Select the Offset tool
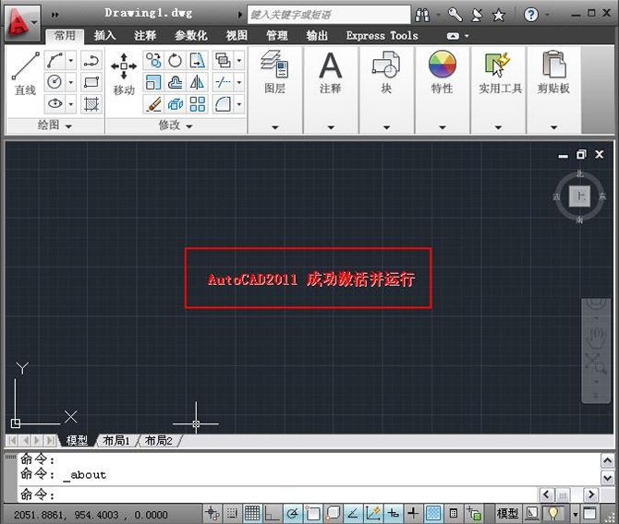The image size is (619, 524). coord(175,82)
